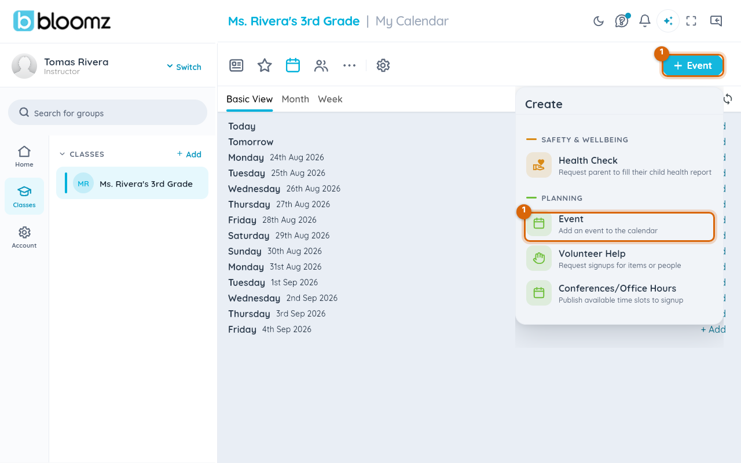Screen dimensions: 741x463
Task: Open the AI sparkle assistant icon
Action: (x=668, y=21)
